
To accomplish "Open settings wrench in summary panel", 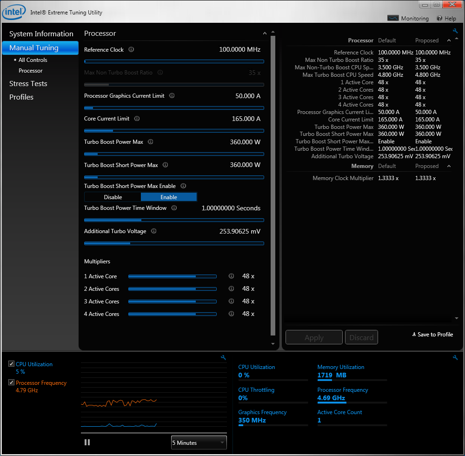I will pos(455,31).
